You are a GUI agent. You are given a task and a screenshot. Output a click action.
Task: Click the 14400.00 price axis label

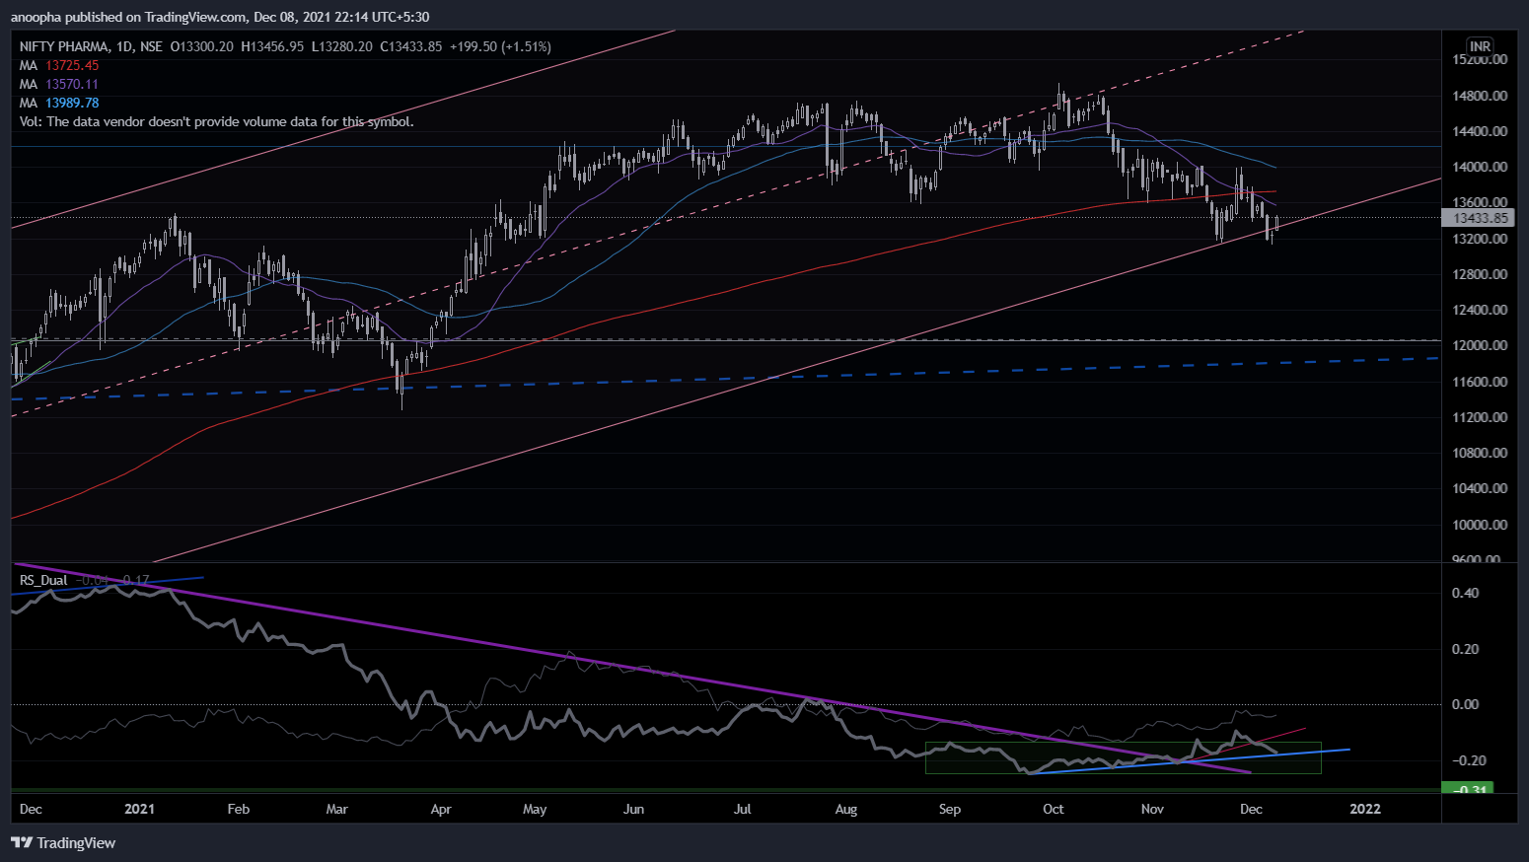(x=1480, y=131)
